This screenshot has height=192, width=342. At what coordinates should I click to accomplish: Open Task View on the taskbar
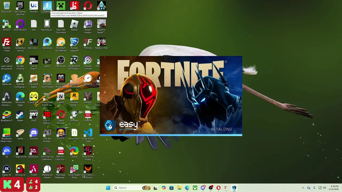(156, 188)
